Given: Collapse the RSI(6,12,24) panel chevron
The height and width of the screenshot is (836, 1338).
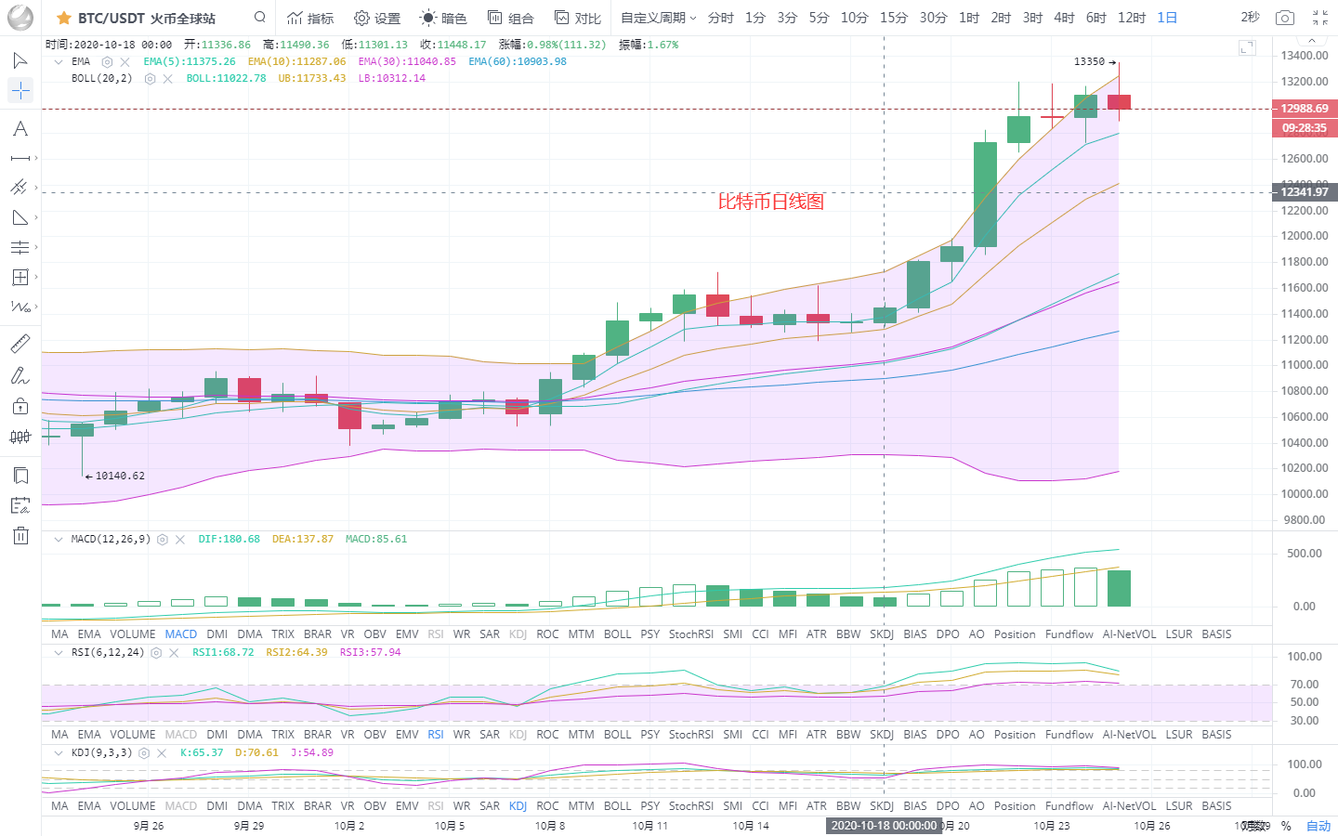Looking at the screenshot, I should click(59, 653).
